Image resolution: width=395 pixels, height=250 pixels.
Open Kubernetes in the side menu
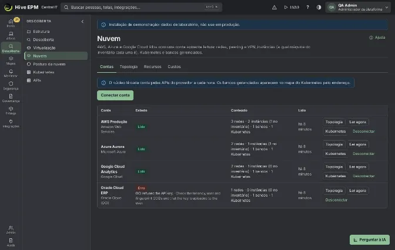(x=56, y=72)
